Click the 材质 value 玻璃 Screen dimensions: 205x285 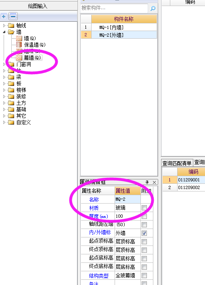(128, 208)
